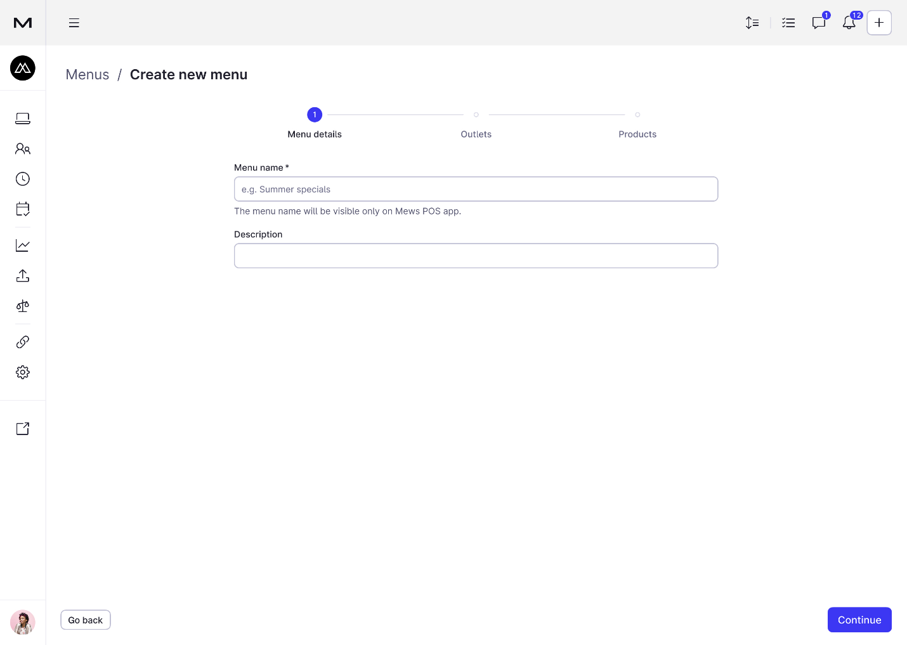The width and height of the screenshot is (907, 645).
Task: Open settings using the gear icon
Action: coord(22,372)
